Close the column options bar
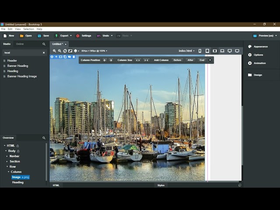The width and height of the screenshot is (280, 210). [210, 60]
